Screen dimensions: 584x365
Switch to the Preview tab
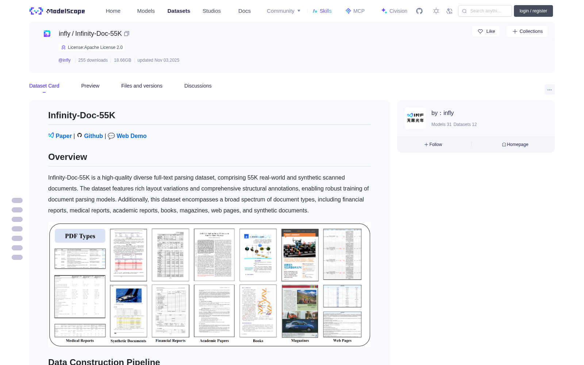90,86
